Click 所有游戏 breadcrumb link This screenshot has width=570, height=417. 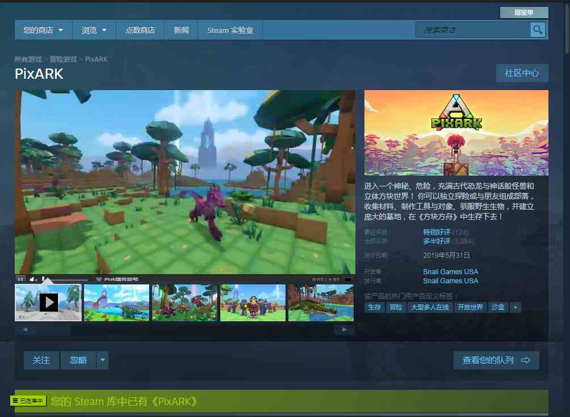[28, 59]
